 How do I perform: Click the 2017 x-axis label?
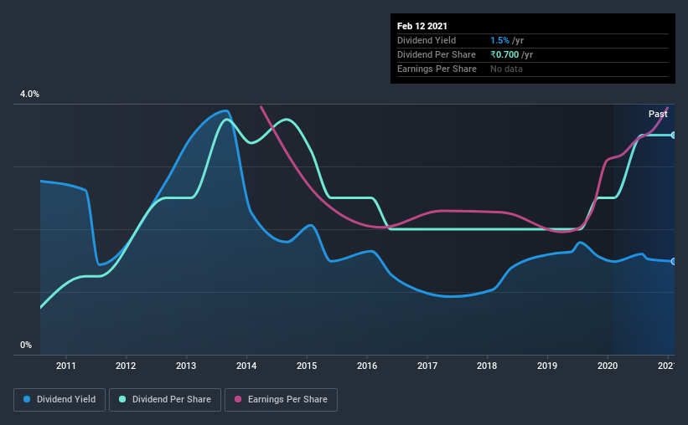pyautogui.click(x=427, y=366)
